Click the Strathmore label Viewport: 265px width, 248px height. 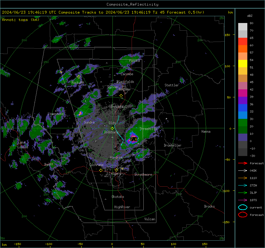143,175
